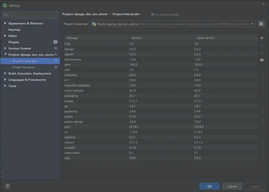Open interpreter gear settings menu

[x=261, y=24]
